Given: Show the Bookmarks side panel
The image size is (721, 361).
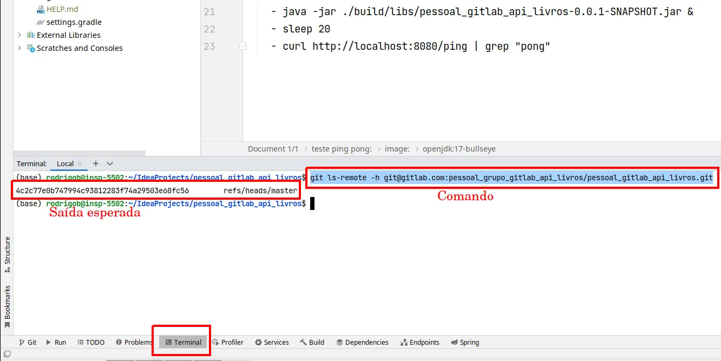Looking at the screenshot, I should pos(7,307).
